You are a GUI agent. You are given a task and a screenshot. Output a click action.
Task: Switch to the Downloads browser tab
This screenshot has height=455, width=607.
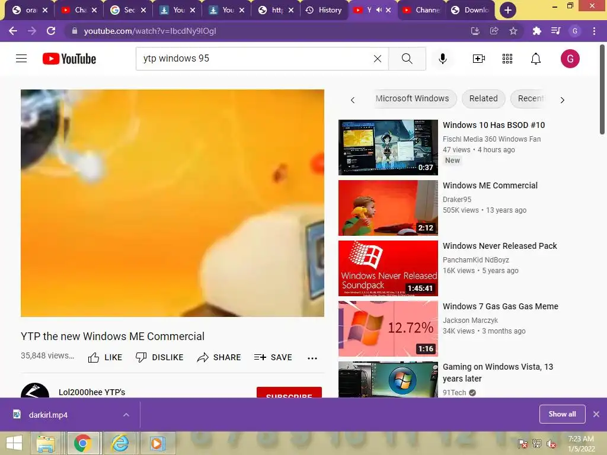(x=471, y=10)
